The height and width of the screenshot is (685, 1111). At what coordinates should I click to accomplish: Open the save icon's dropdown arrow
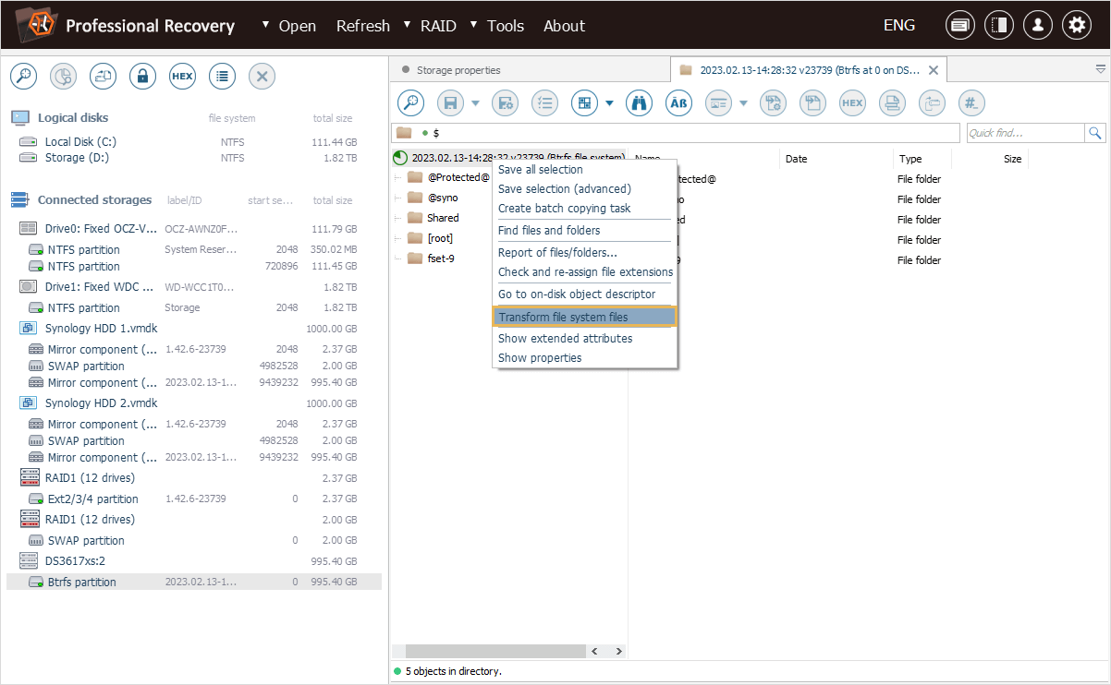click(x=475, y=103)
